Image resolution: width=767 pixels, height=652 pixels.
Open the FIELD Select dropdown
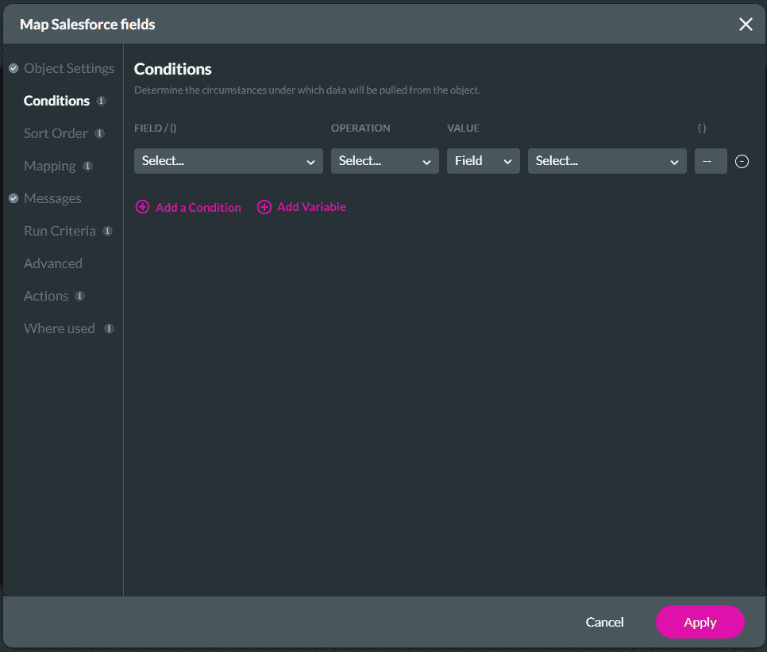[x=228, y=161]
